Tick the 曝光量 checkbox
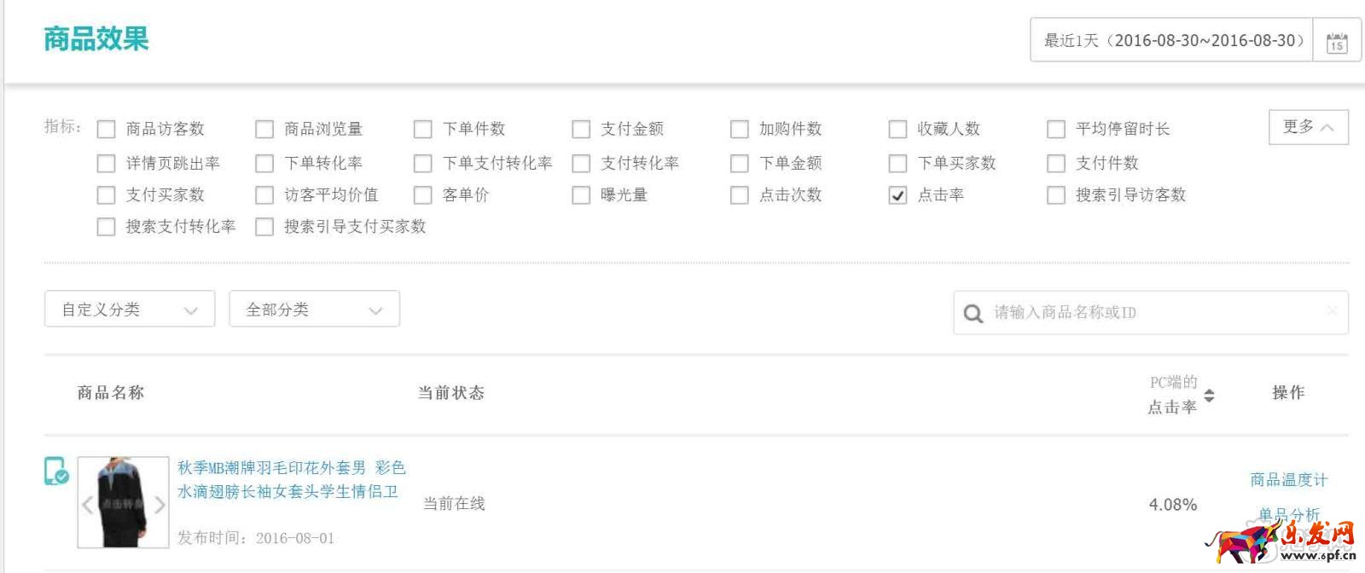 581,195
